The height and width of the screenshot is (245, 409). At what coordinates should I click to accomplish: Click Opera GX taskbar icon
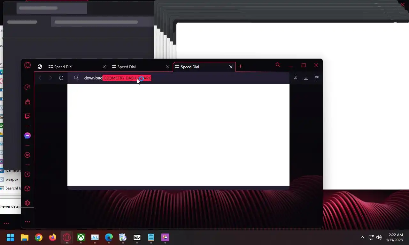coord(67,237)
